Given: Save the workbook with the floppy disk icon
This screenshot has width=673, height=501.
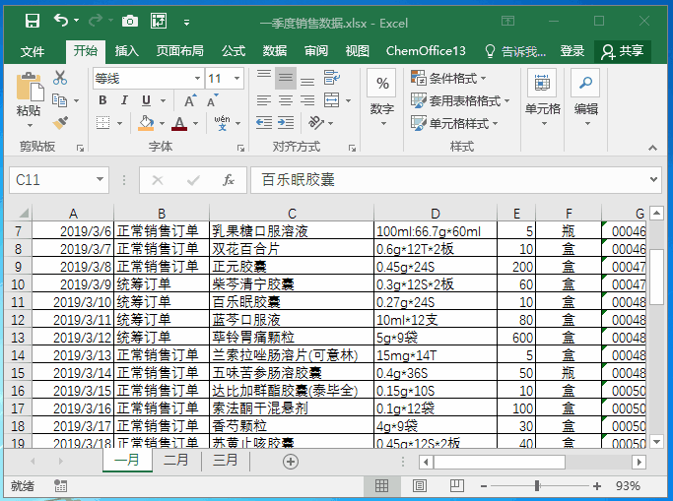Looking at the screenshot, I should (33, 21).
